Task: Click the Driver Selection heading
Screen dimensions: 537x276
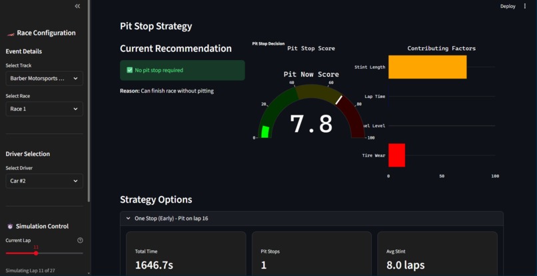Action: [x=28, y=154]
